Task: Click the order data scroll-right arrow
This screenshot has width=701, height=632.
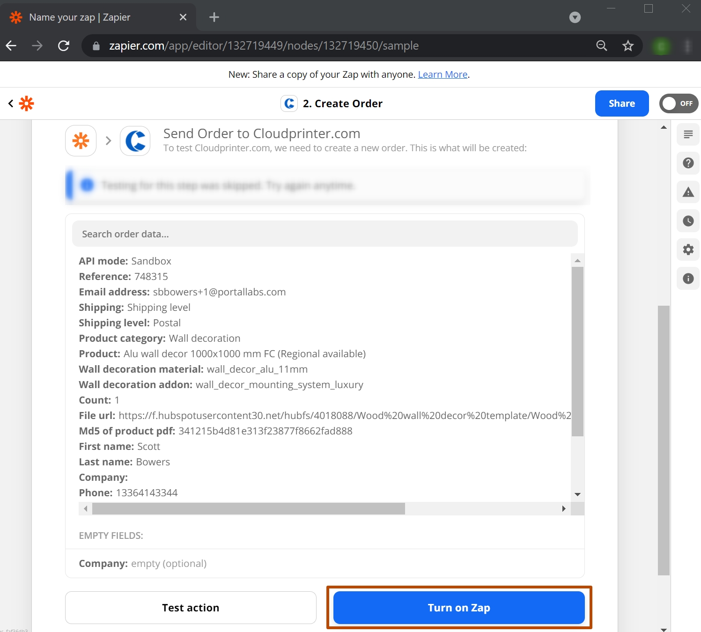Action: (564, 509)
